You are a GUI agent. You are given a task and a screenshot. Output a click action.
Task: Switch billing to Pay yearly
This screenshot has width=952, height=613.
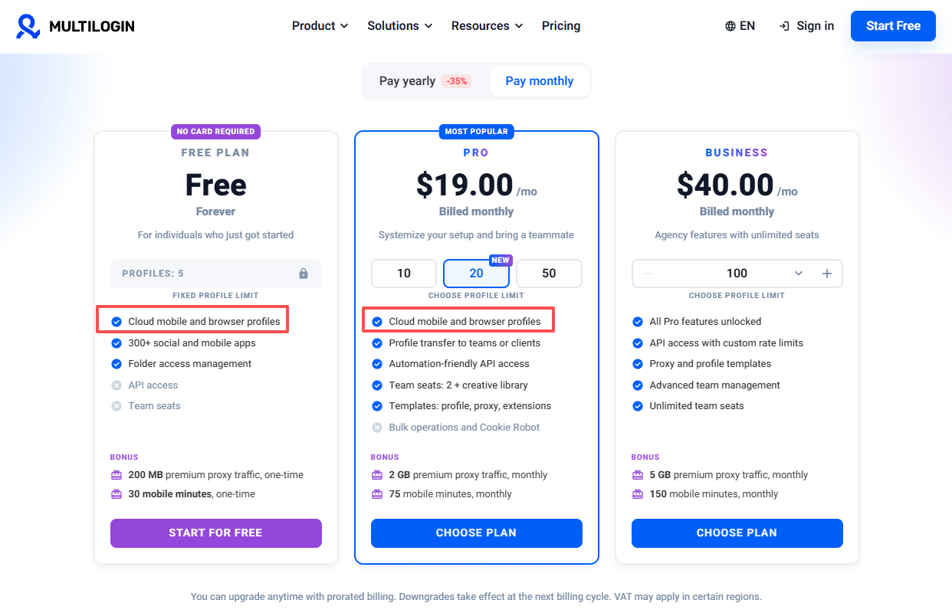coord(425,81)
